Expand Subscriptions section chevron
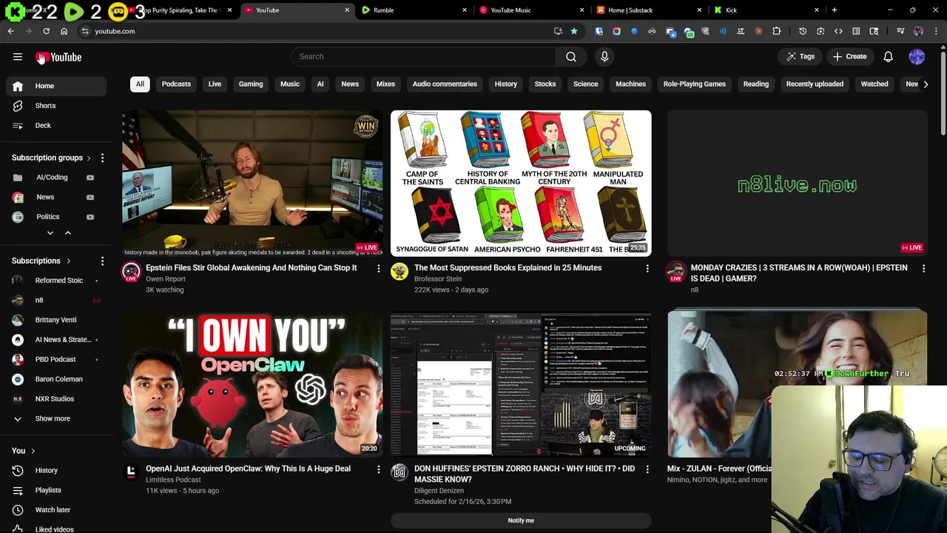 [x=69, y=261]
